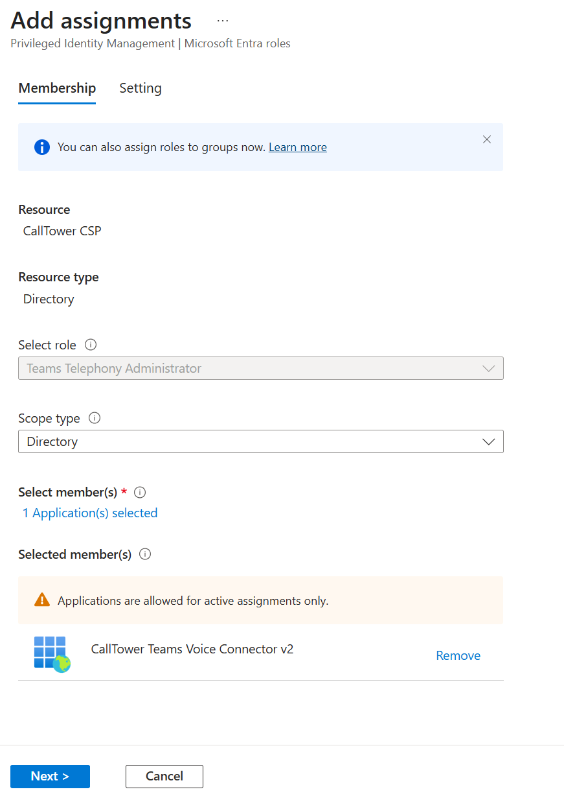Image resolution: width=564 pixels, height=796 pixels.
Task: Click the CallTower CSP resource value
Action: point(62,231)
